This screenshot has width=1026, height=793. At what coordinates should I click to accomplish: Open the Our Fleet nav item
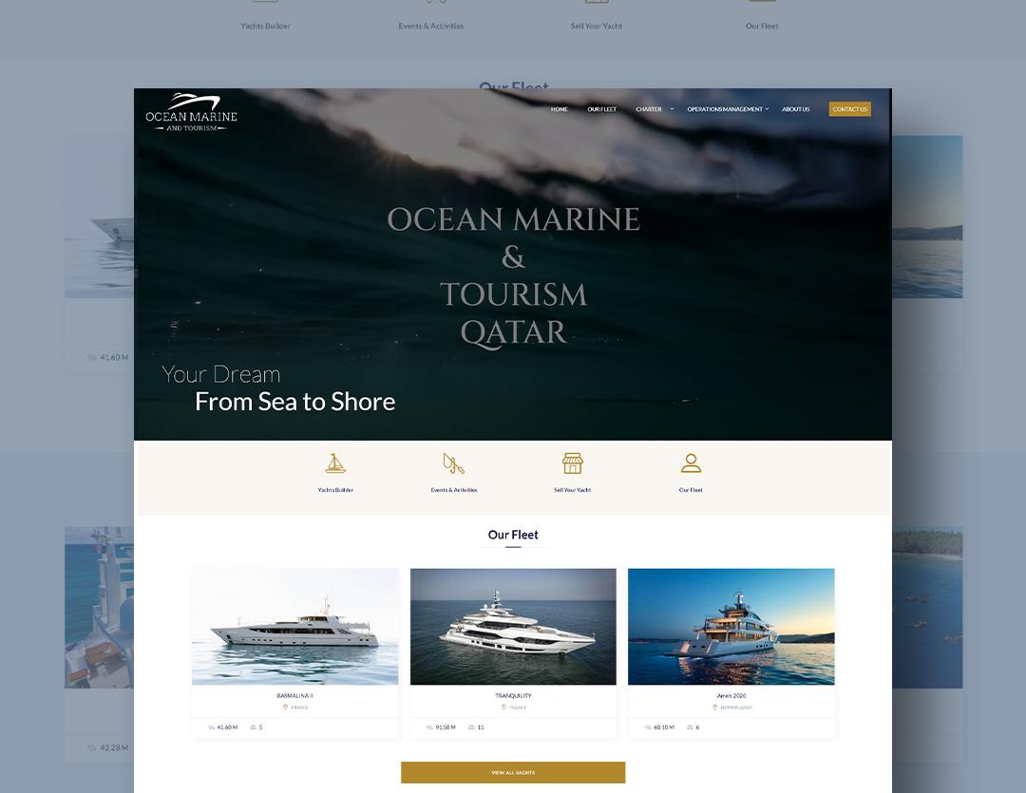coord(602,109)
